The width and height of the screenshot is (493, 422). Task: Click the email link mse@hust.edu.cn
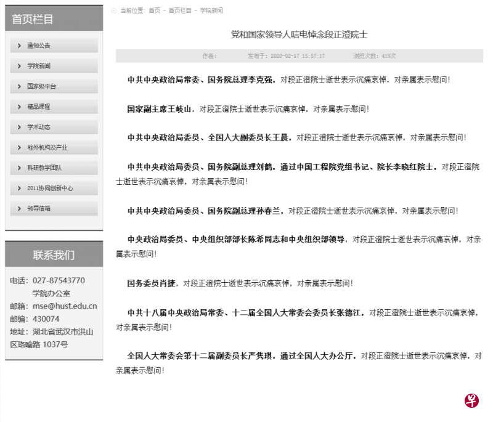point(64,306)
